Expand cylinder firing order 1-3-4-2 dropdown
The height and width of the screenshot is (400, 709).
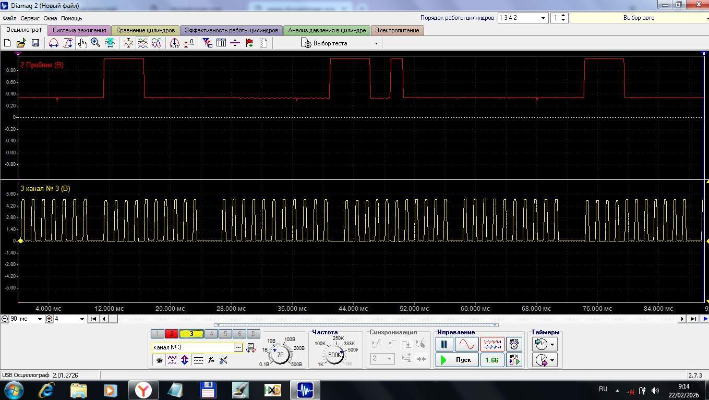point(543,18)
